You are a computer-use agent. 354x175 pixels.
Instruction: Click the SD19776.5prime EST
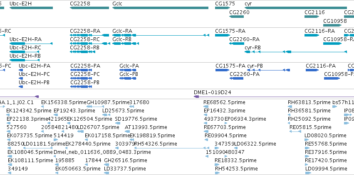[117, 123]
